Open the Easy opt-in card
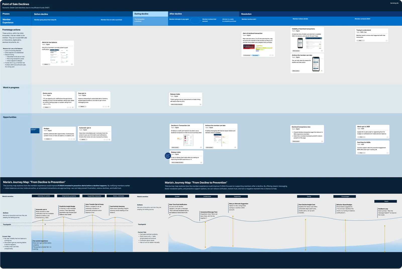402x269 pixels. tap(93, 100)
